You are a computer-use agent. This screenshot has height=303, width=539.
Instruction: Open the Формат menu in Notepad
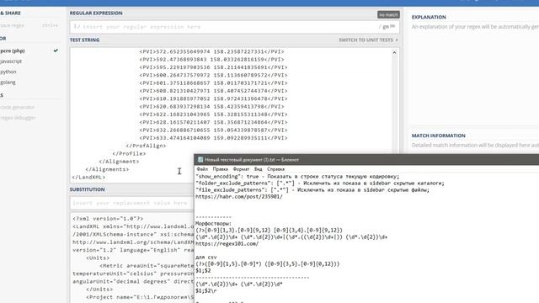[241, 169]
